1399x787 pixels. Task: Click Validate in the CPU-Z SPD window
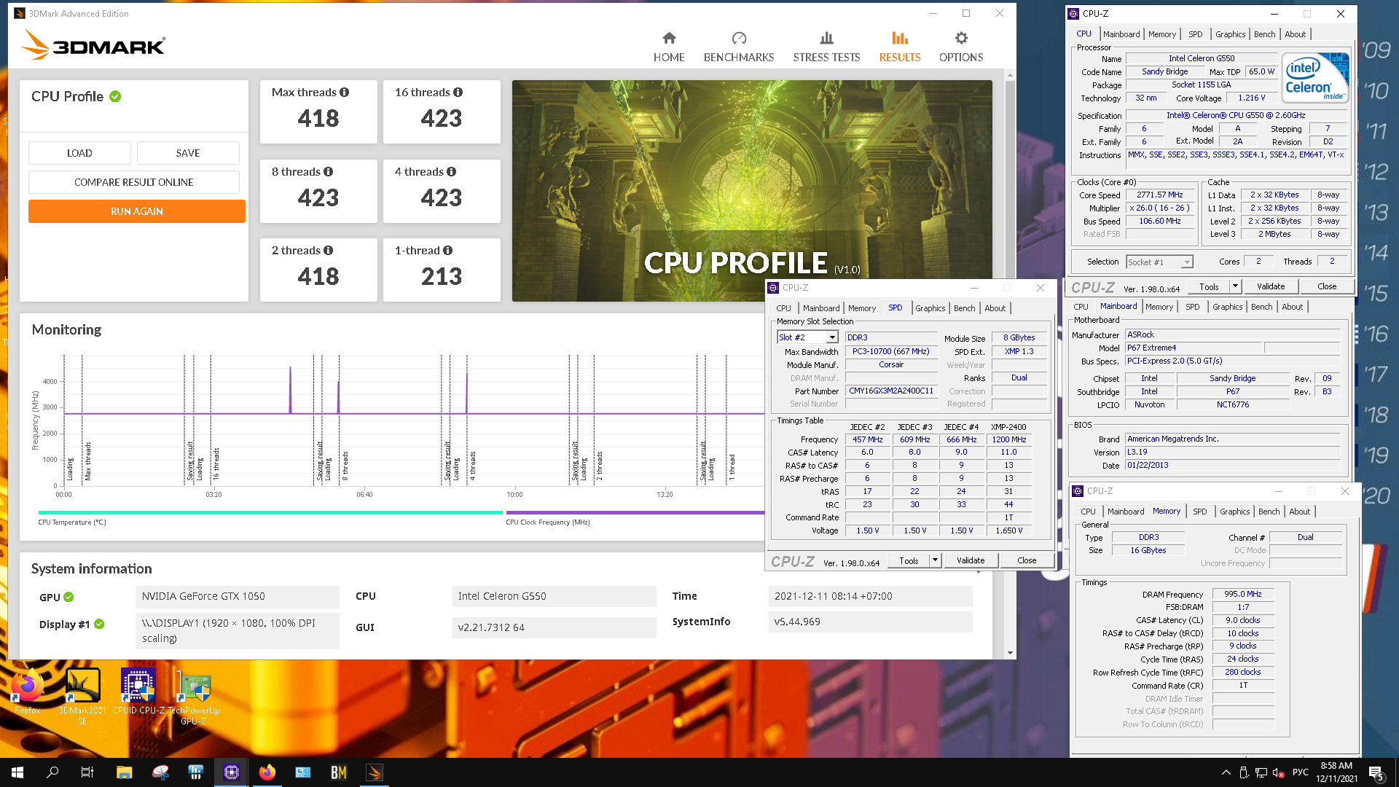tap(971, 560)
